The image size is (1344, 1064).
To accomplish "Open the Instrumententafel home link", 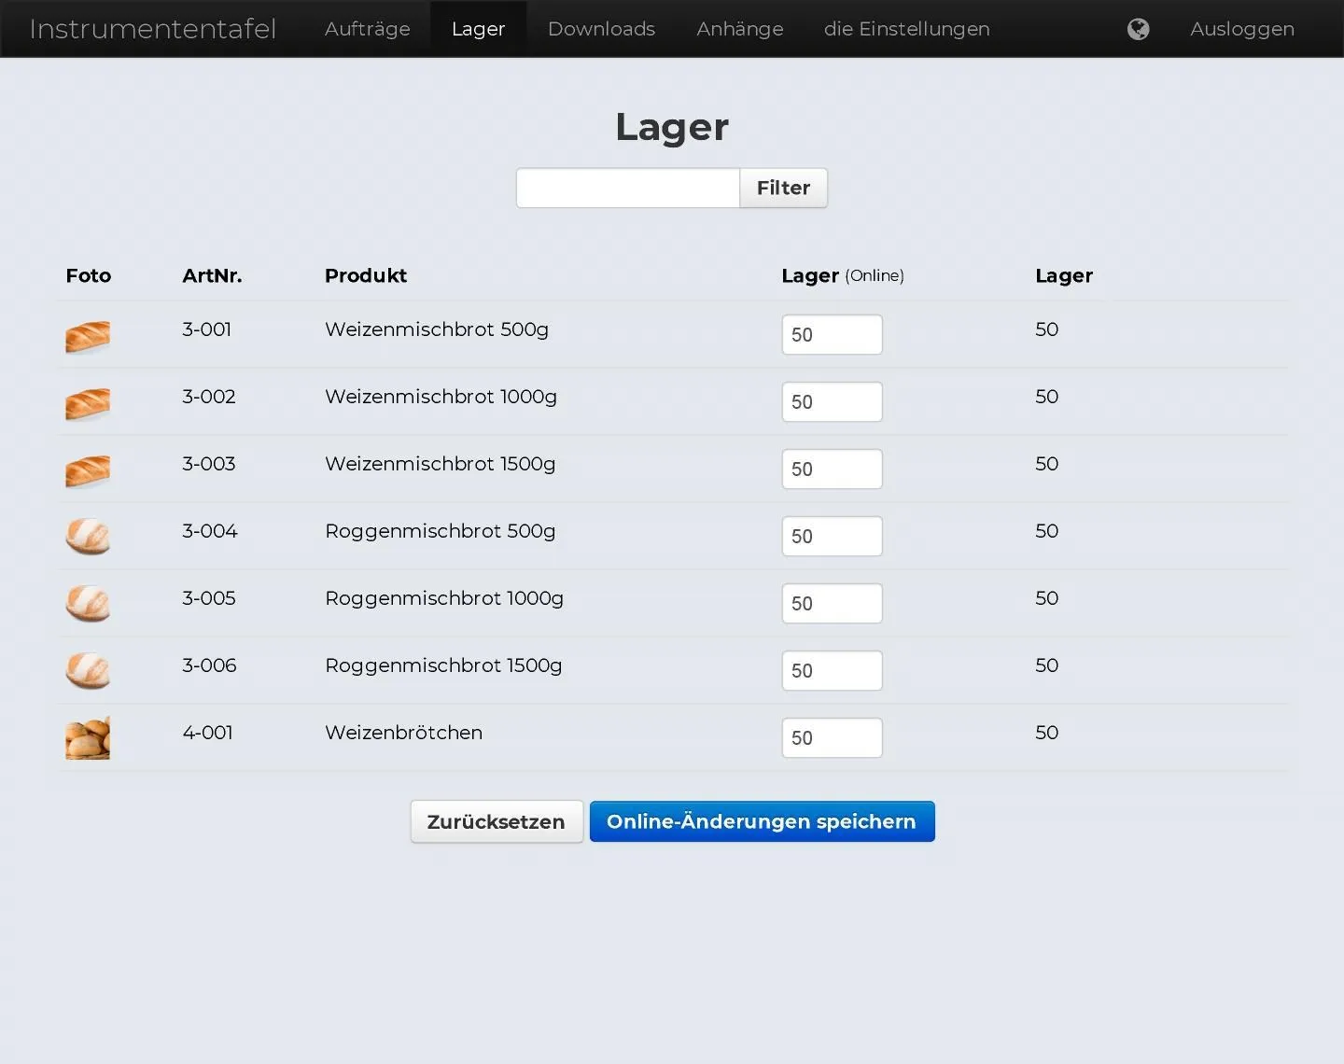I will tap(153, 29).
